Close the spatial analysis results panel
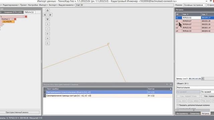The width and height of the screenshot is (214, 120). pos(171,84)
